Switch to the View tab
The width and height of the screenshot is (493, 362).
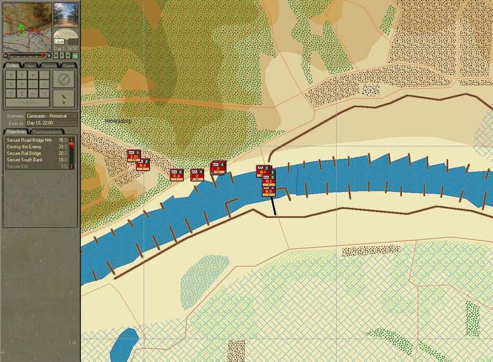pyautogui.click(x=31, y=66)
